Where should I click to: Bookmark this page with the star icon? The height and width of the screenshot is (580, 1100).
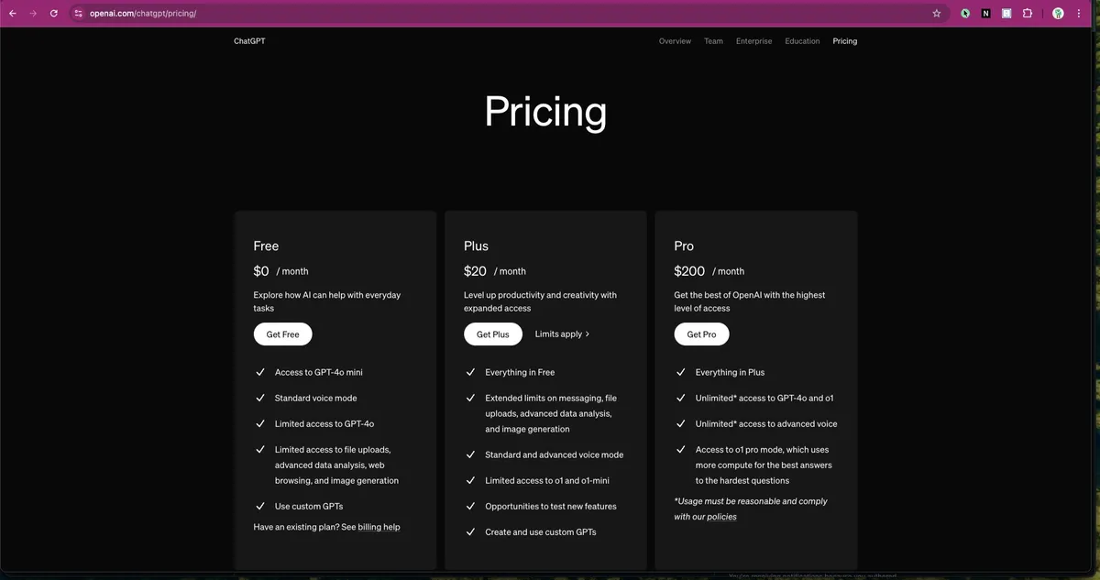(936, 14)
